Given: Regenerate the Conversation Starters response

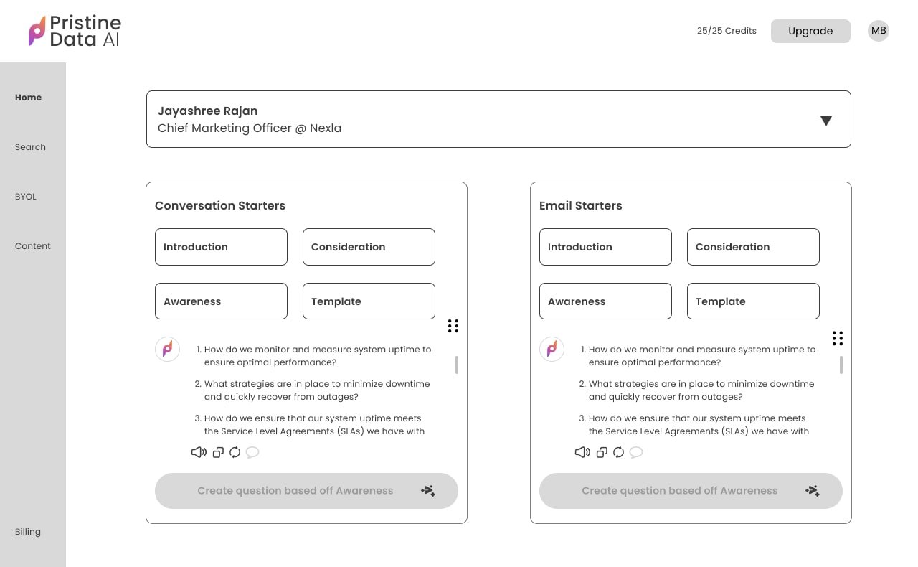Looking at the screenshot, I should tap(235, 452).
